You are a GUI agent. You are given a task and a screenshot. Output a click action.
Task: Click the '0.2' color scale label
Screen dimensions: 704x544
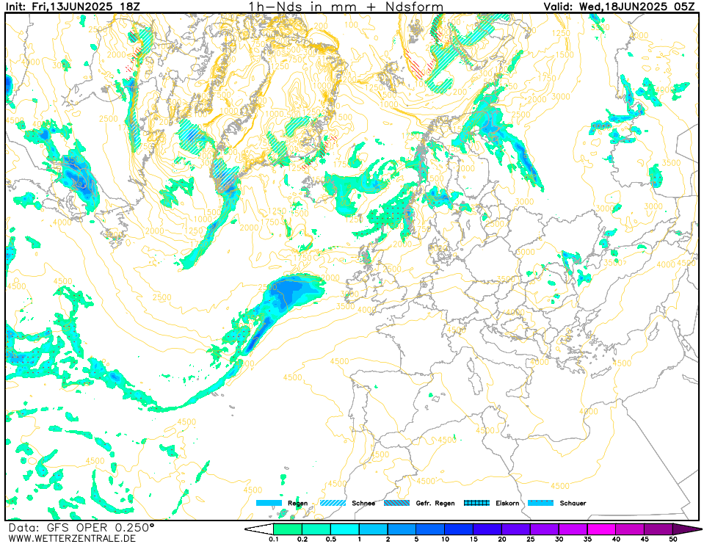click(302, 540)
